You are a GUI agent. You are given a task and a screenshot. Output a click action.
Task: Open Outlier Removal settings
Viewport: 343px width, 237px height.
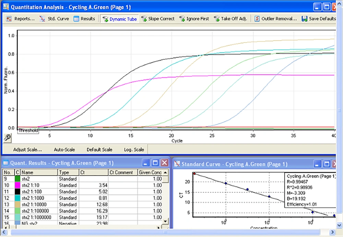pos(275,19)
